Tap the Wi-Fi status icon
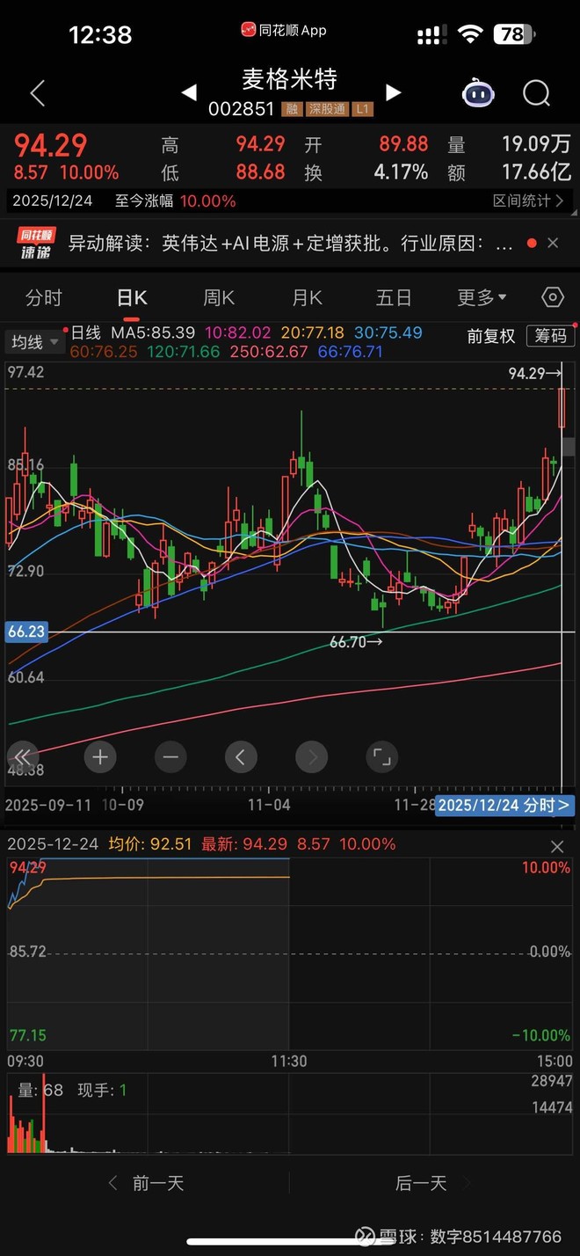Screen dimensions: 580x1256 tap(471, 34)
